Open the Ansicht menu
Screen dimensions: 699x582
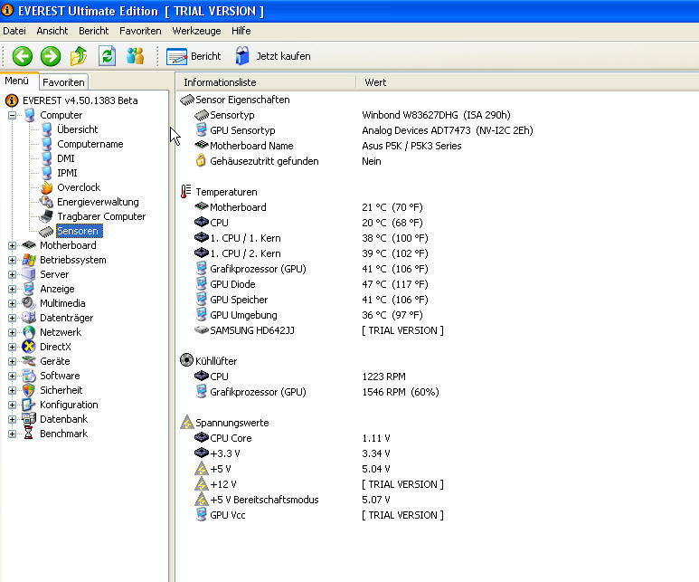[x=52, y=31]
